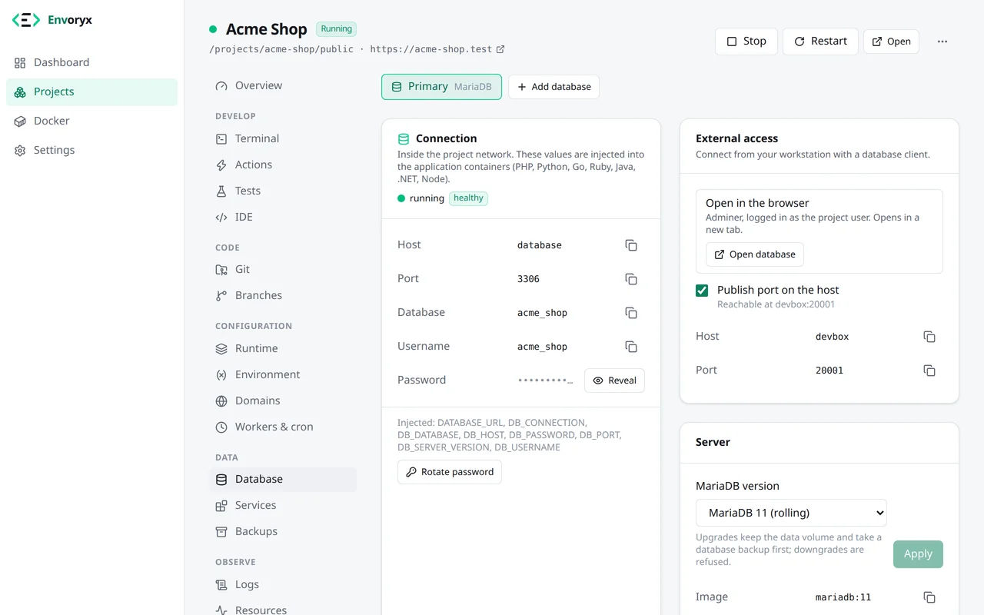Image resolution: width=984 pixels, height=615 pixels.
Task: Click the Envoryx logo
Action: 52,20
